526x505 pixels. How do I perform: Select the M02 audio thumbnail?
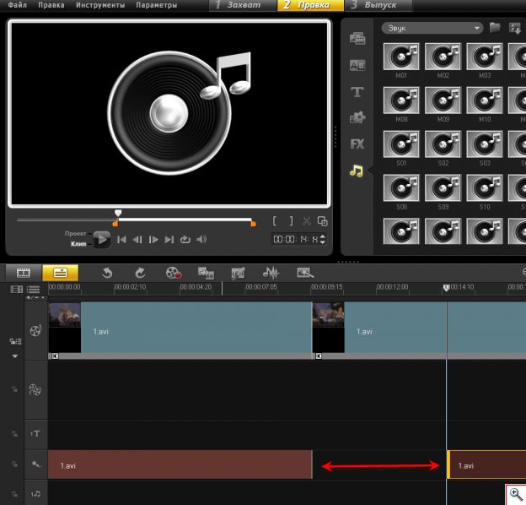click(443, 58)
